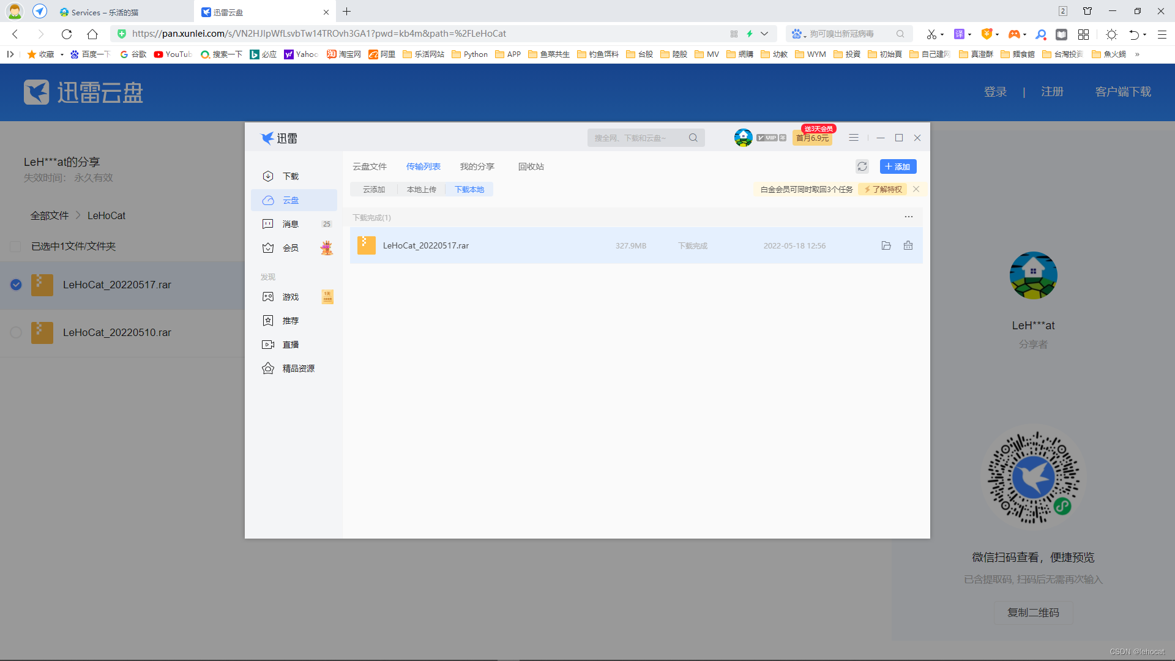Click the delete icon for the downloaded file
Screen dimensions: 1175x661
908,245
